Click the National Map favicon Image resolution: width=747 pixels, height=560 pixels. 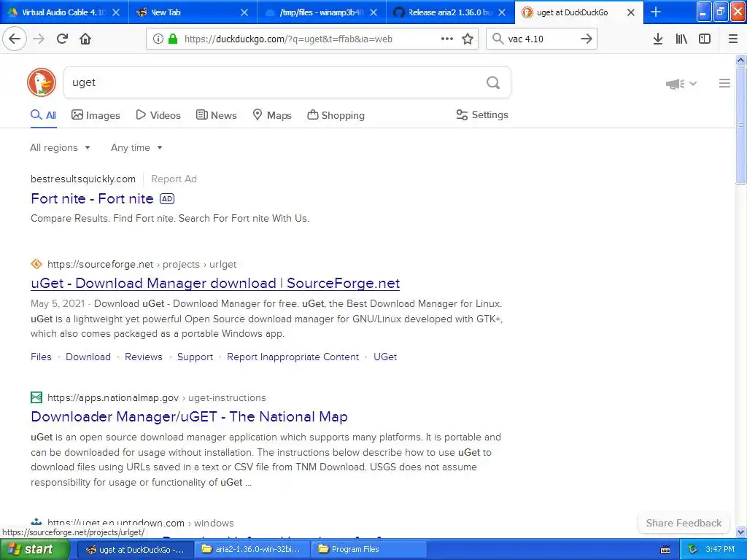pyautogui.click(x=36, y=397)
